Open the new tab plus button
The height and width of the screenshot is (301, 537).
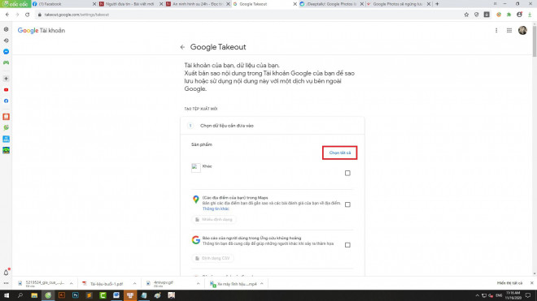[x=437, y=4]
